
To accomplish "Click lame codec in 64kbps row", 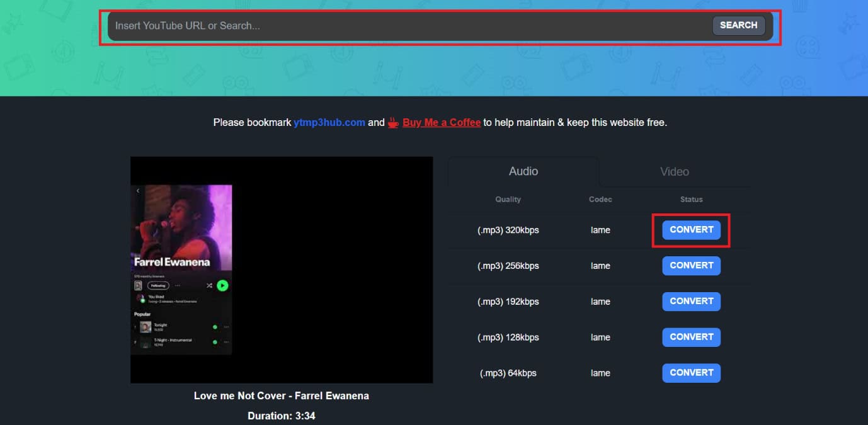I will point(600,373).
